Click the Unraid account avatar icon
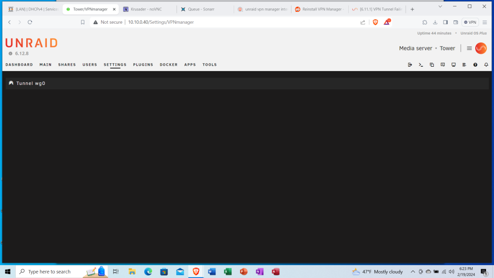The width and height of the screenshot is (494, 278). pos(481,48)
